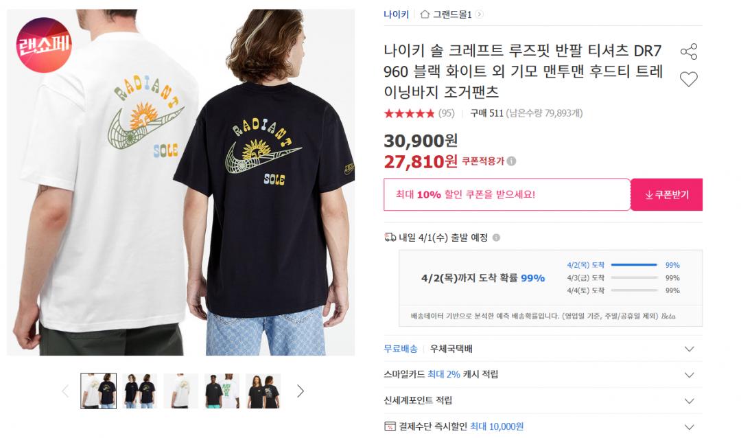Click the 최대 10% 할인 쿠폰 banner
The width and height of the screenshot is (741, 438).
(x=507, y=194)
